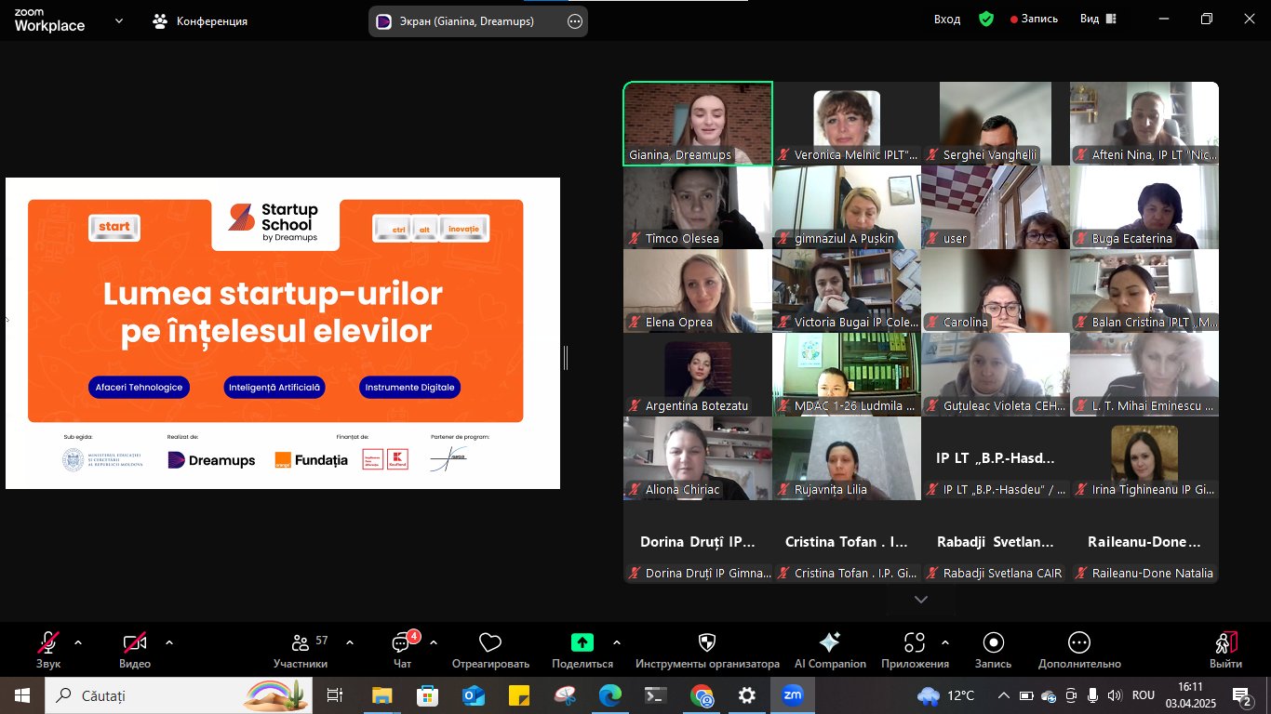The image size is (1271, 714).
Task: Open Zoom Workplace dropdown arrow
Action: click(119, 20)
